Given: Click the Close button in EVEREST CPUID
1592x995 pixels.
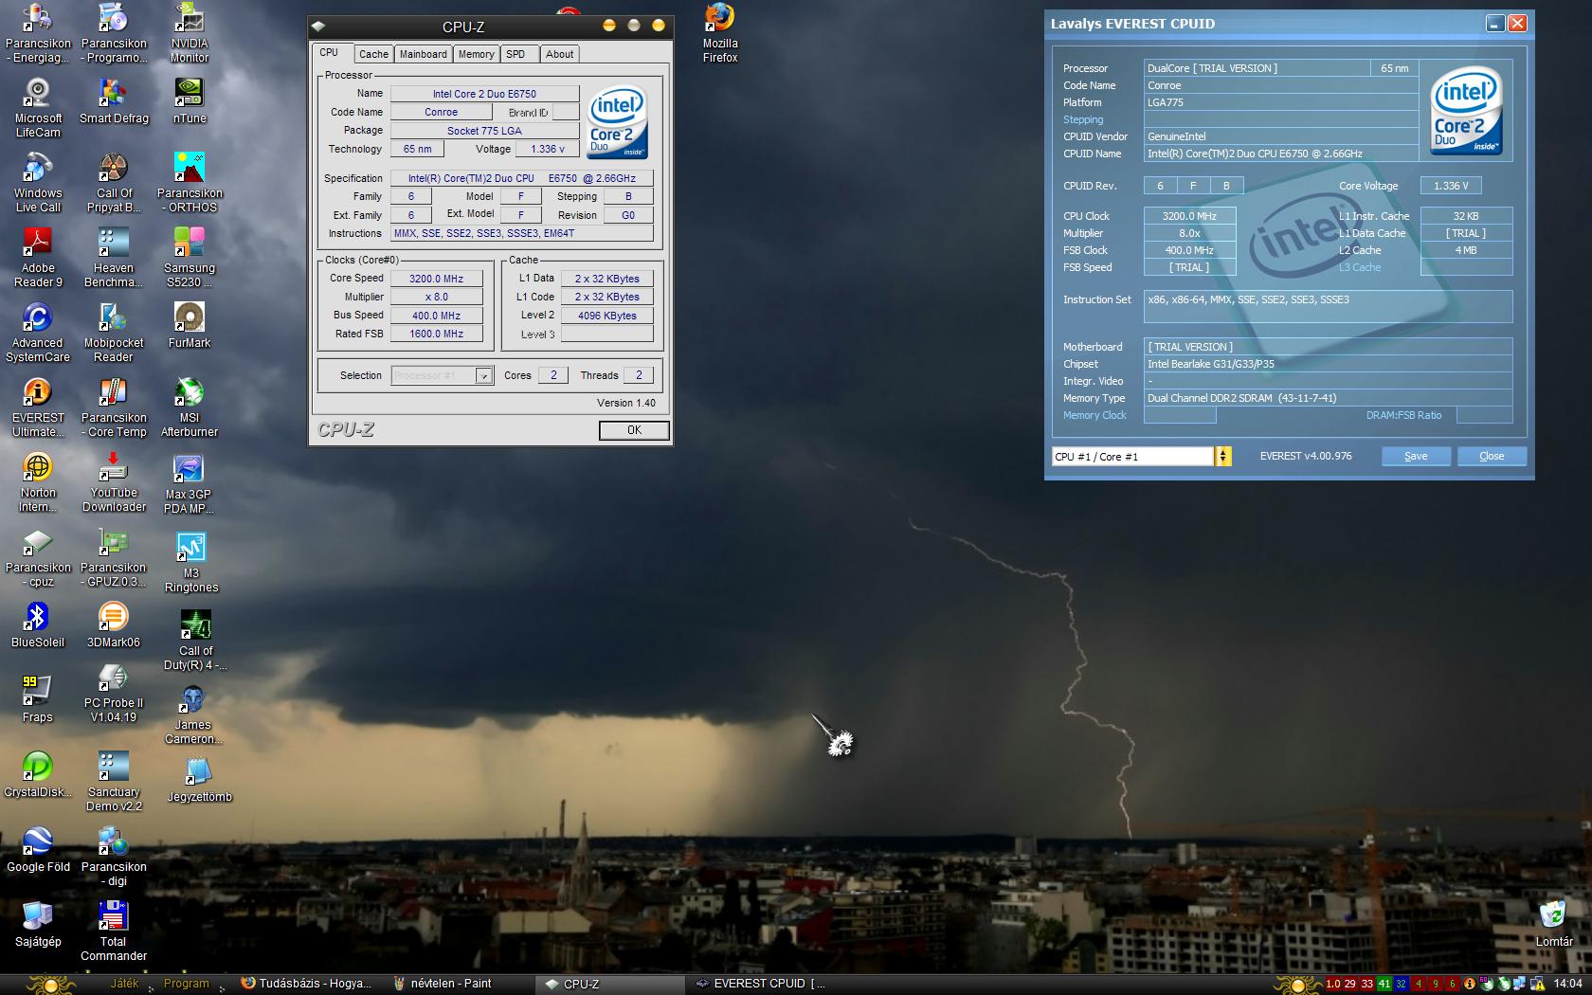Looking at the screenshot, I should (x=1492, y=456).
